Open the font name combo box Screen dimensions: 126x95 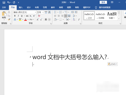pyautogui.click(x=25, y=12)
